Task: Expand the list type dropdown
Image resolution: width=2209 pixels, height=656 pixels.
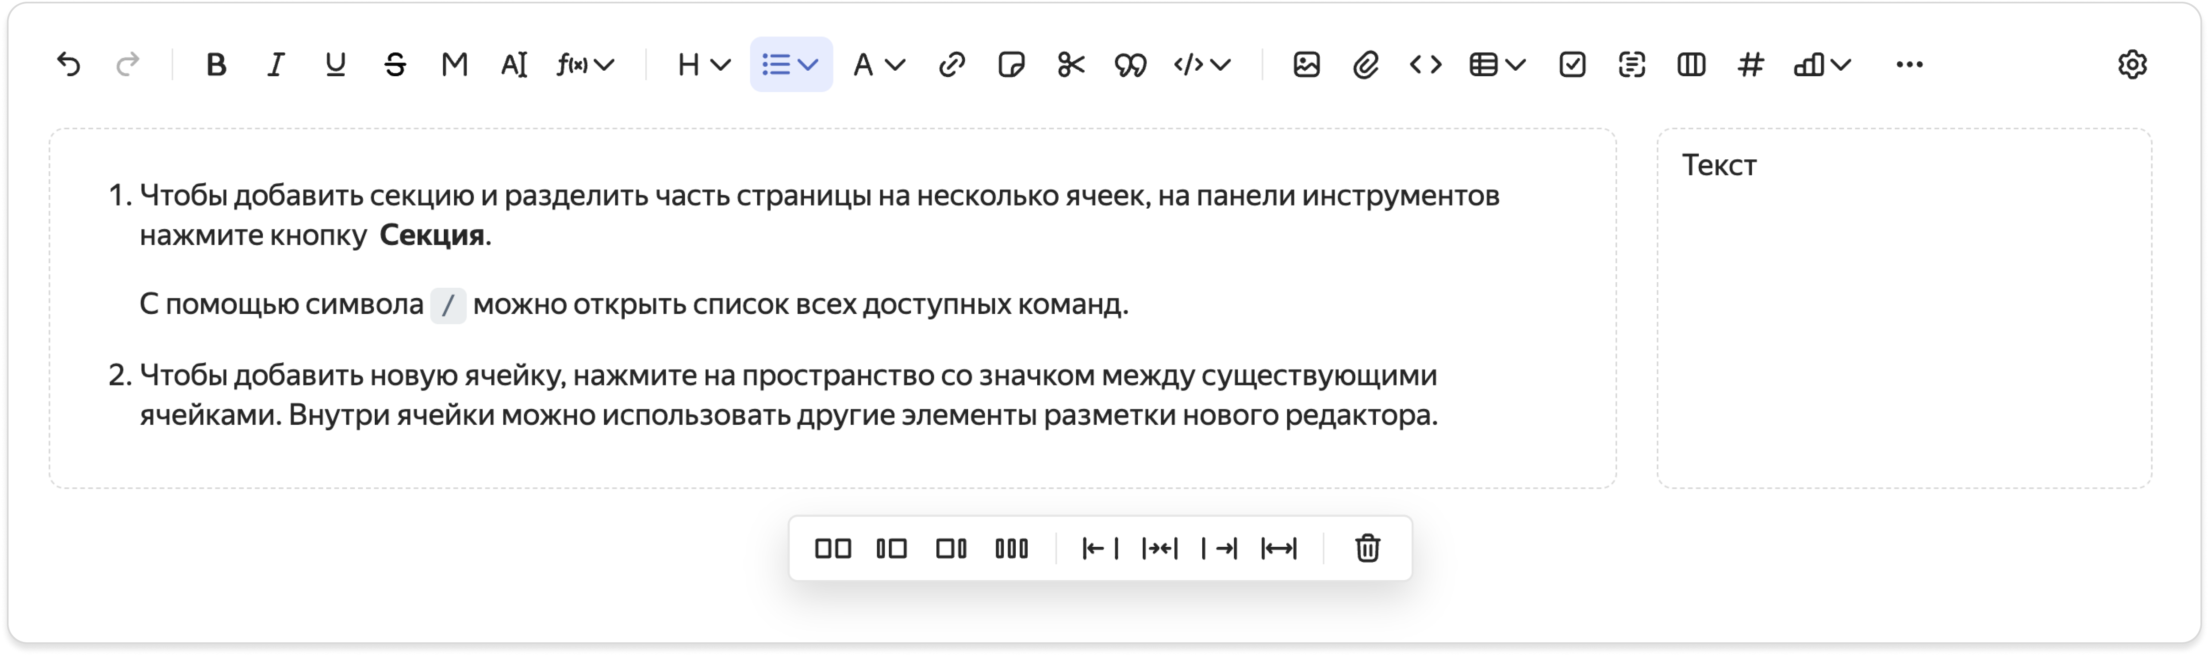Action: [791, 64]
